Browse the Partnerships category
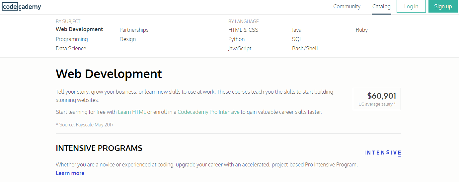 click(134, 30)
